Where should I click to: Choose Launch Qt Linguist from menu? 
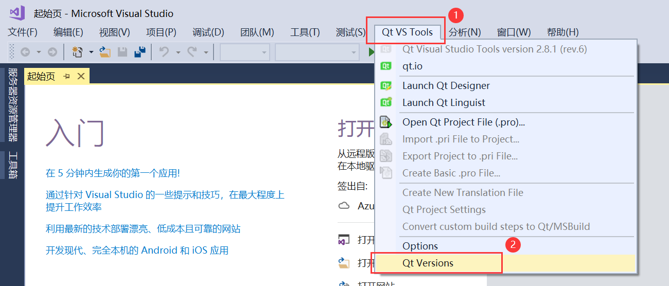[505, 103]
